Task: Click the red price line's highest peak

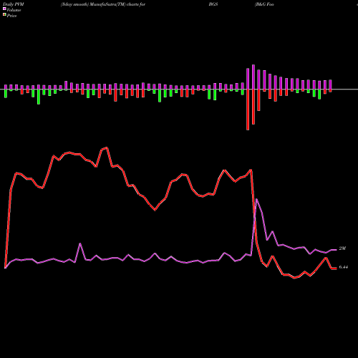Action: coord(107,147)
